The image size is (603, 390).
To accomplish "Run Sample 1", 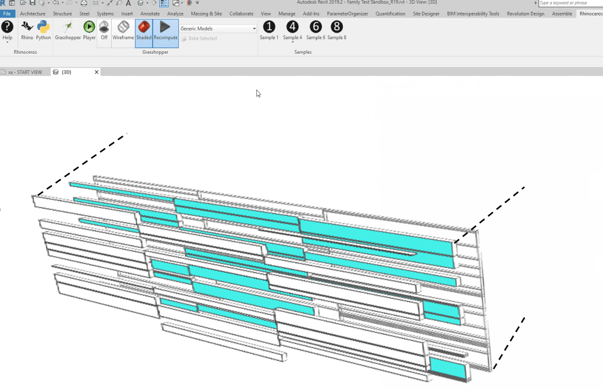I will coord(269,30).
